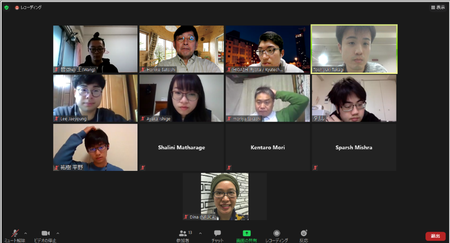Image resolution: width=450 pixels, height=243 pixels.
Task: Select the Shalini Matharage participant tile
Action: (181, 148)
